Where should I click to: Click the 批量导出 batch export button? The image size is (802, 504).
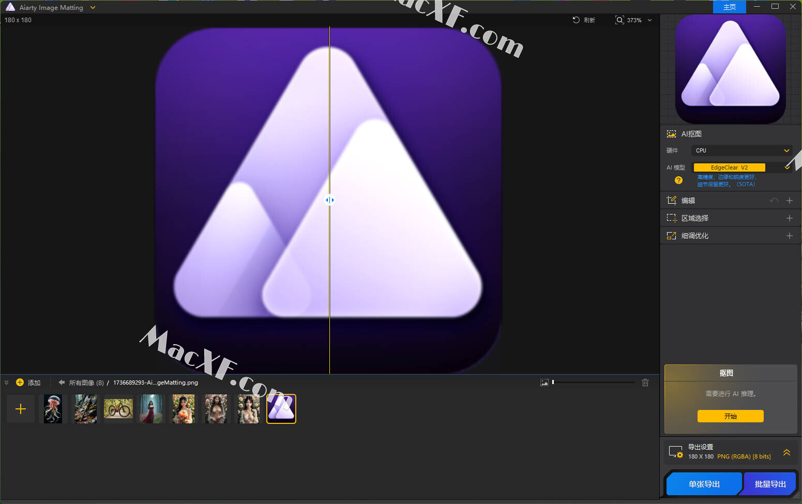click(x=770, y=484)
